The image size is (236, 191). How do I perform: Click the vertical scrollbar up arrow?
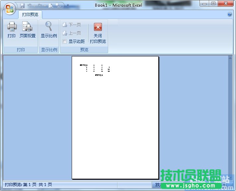(x=230, y=58)
